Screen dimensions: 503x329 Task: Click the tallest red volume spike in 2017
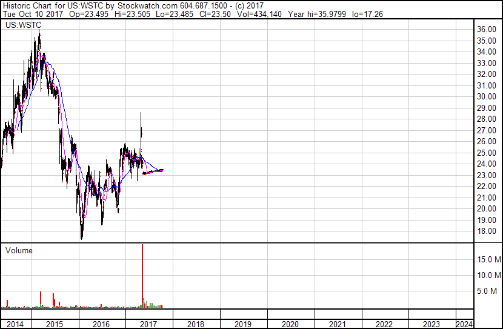(142, 276)
